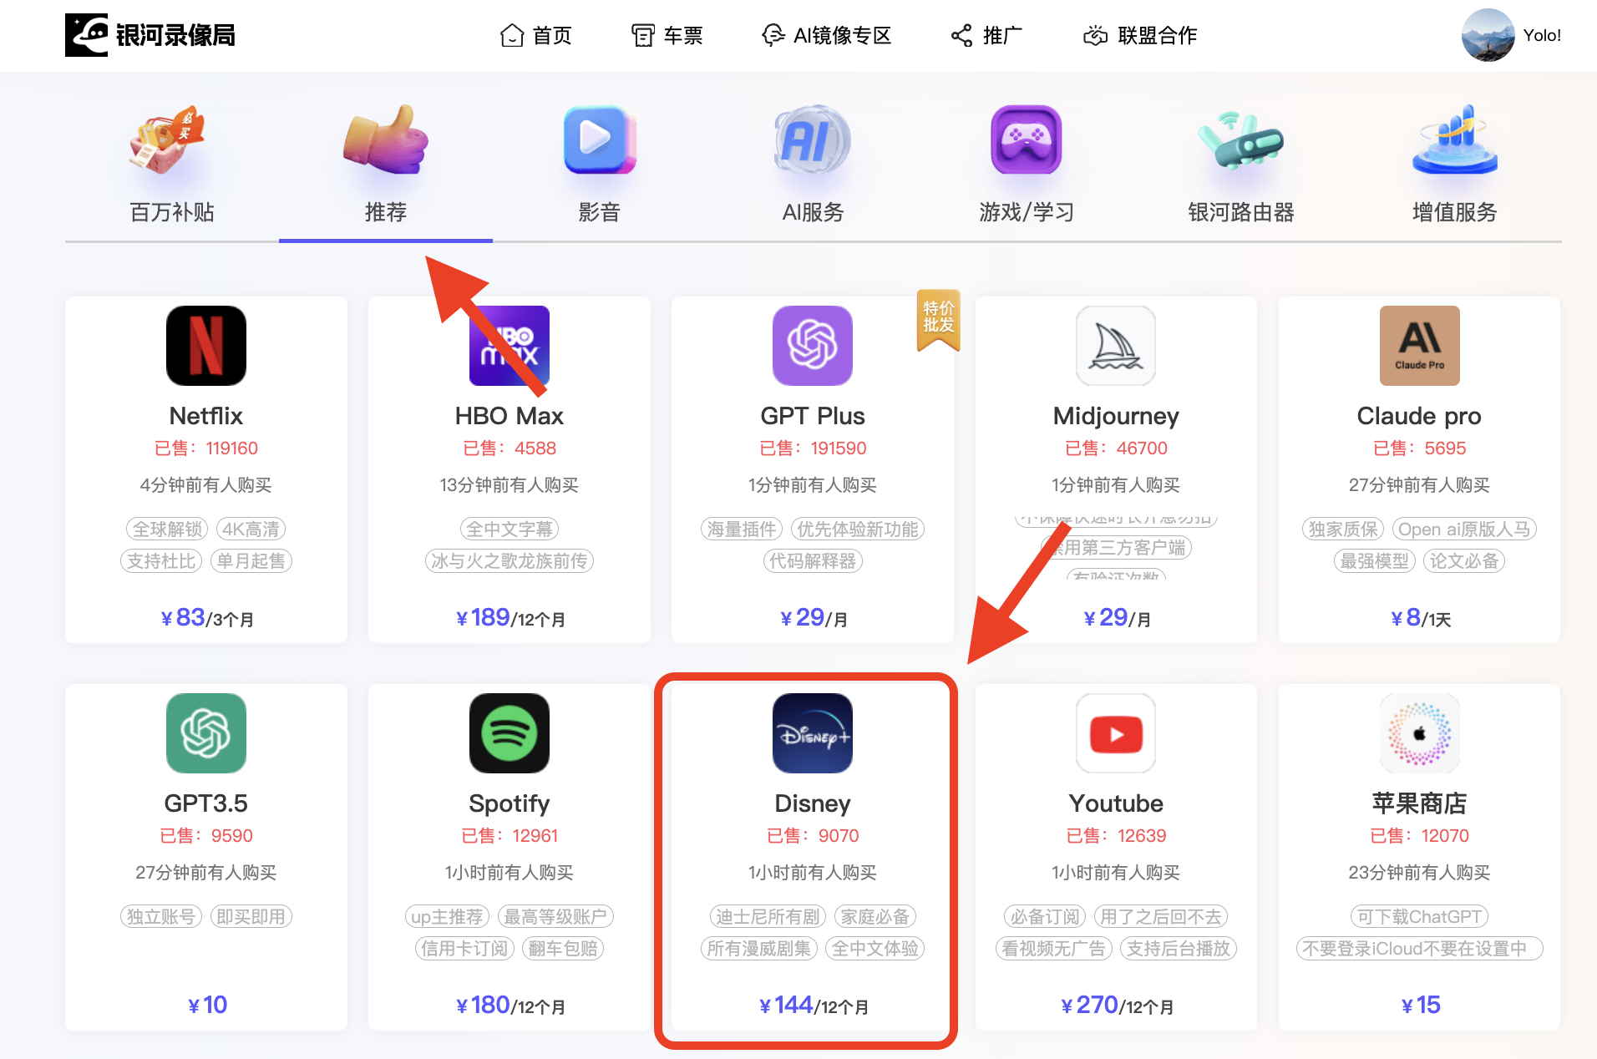Select the 银河路由器 router icon

coord(1240,139)
